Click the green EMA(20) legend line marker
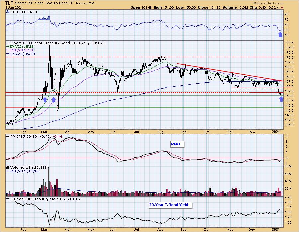Screen dimensions: 299x232 click(x=8, y=47)
